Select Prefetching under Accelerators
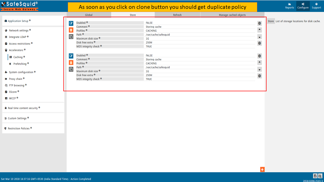 pyautogui.click(x=20, y=64)
